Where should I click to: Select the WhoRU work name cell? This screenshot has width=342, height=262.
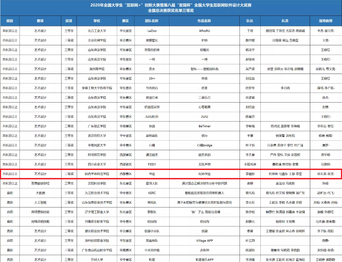click(x=205, y=31)
